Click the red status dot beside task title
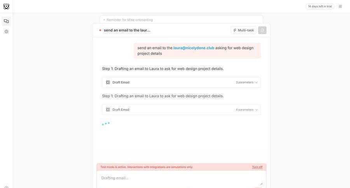 tap(100, 30)
